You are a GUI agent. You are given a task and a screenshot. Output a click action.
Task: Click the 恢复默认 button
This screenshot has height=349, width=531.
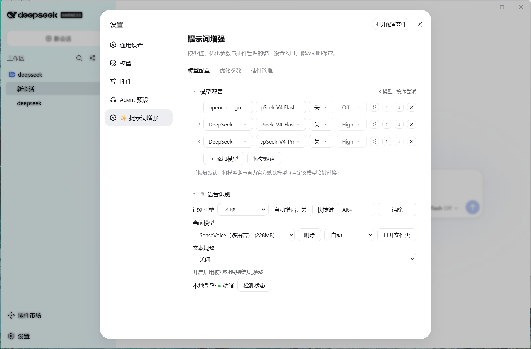[264, 159]
